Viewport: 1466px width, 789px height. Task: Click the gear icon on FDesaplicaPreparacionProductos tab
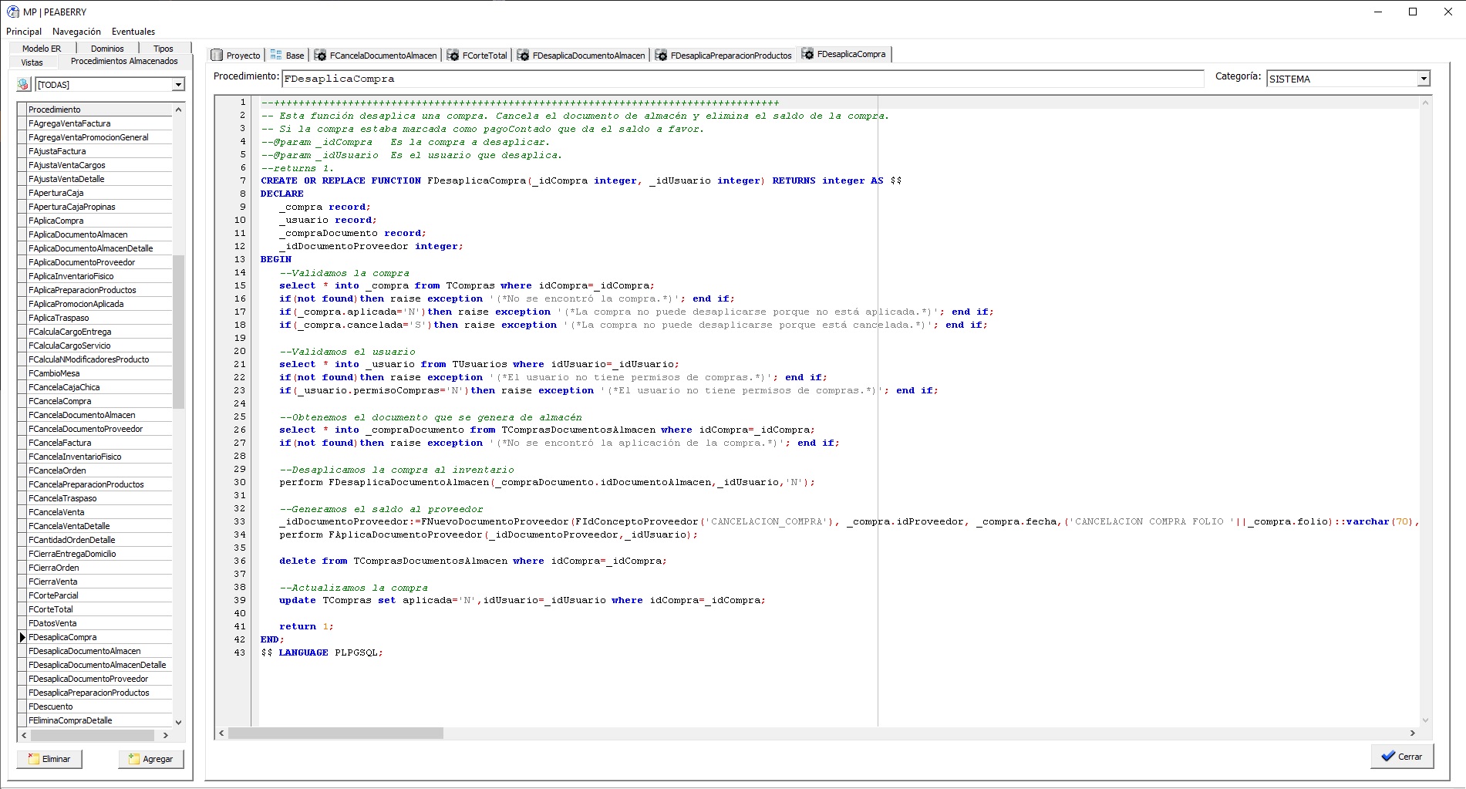(661, 56)
